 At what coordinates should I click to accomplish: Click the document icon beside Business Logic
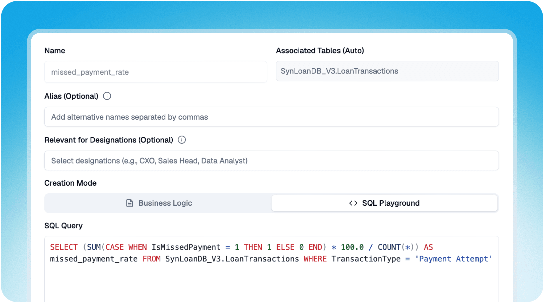coord(129,203)
